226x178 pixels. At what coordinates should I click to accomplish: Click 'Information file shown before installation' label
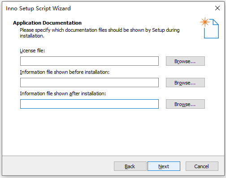tap(65, 72)
